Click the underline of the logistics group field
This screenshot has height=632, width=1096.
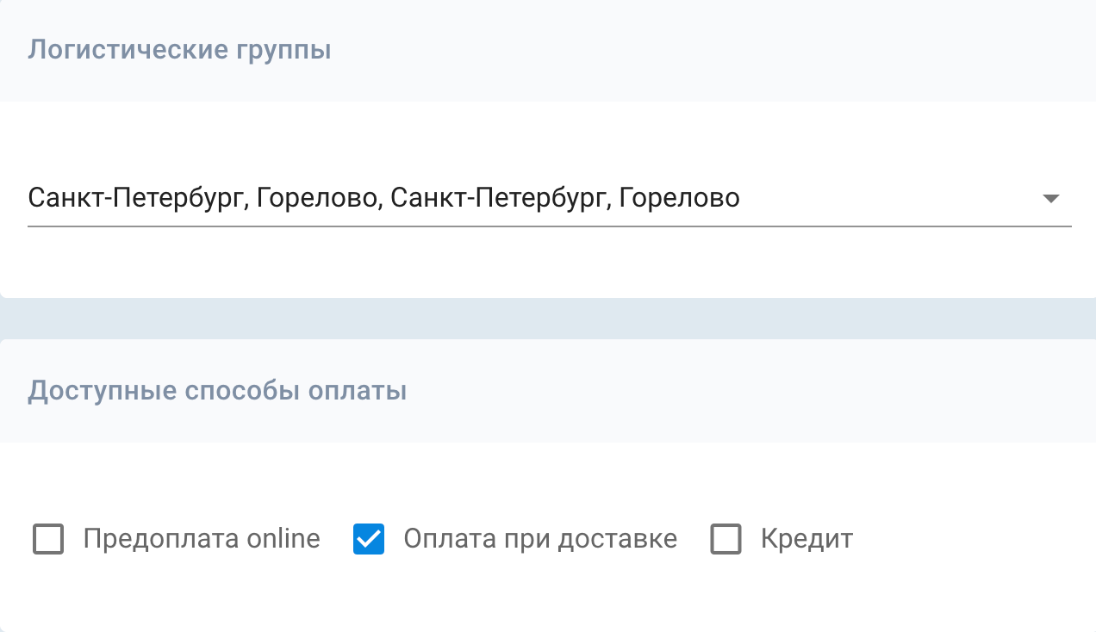(549, 226)
